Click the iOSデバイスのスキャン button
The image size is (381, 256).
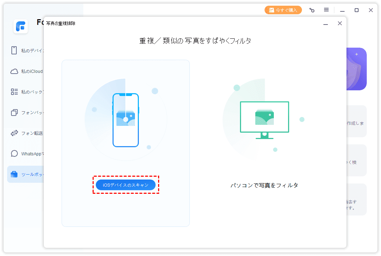(x=126, y=185)
